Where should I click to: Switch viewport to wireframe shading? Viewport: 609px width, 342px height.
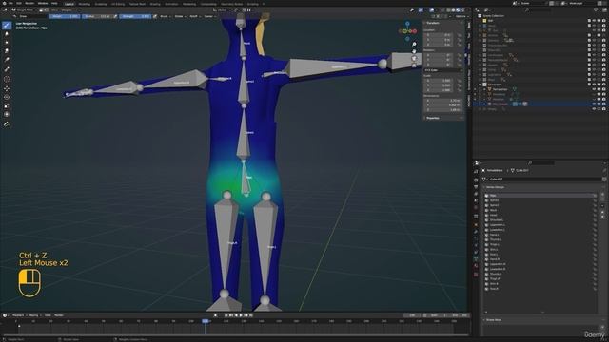(448, 9)
